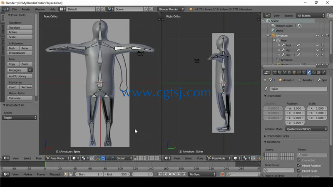
Task: Toggle the timeline frame range lock icon
Action: 71,174
